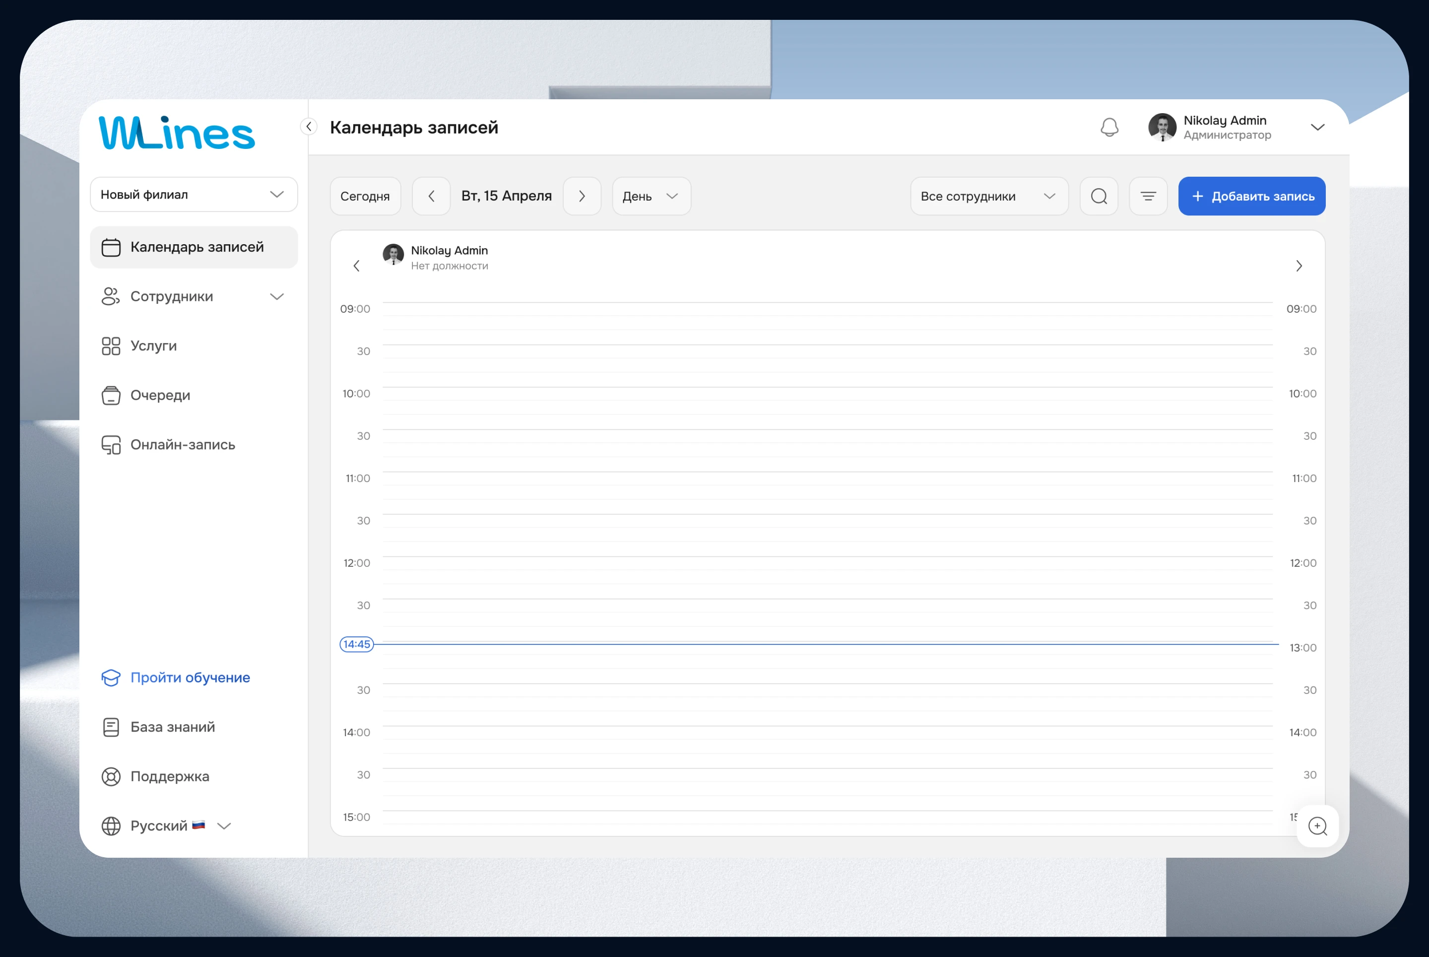Image resolution: width=1429 pixels, height=957 pixels.
Task: Open the Все сотрудники dropdown
Action: click(x=988, y=197)
